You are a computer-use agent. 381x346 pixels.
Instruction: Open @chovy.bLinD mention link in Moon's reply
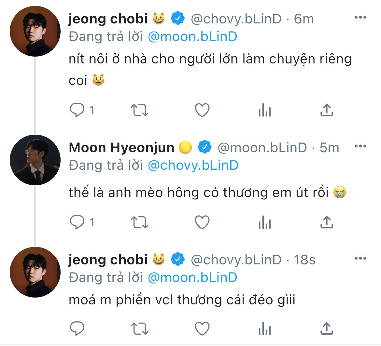tap(193, 166)
